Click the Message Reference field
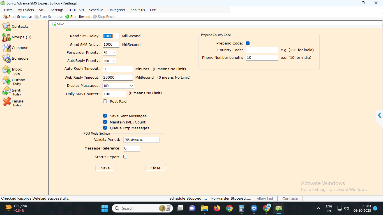Image resolution: width=383 pixels, height=215 pixels. (132, 148)
